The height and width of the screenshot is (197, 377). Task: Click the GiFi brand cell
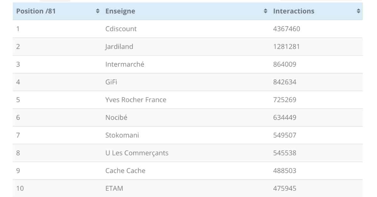[x=111, y=82]
